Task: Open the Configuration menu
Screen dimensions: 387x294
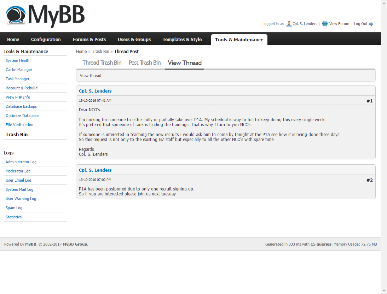Action: (46, 40)
